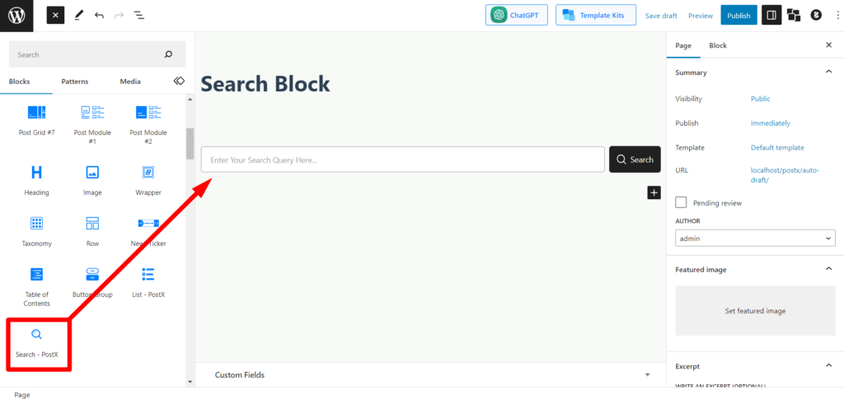Insert the Row block
Viewport: 844px width, 399px height.
(x=92, y=231)
